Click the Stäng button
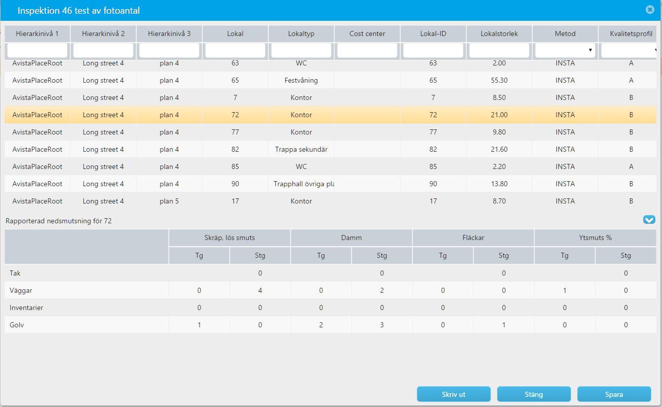The height and width of the screenshot is (407, 662). point(534,394)
